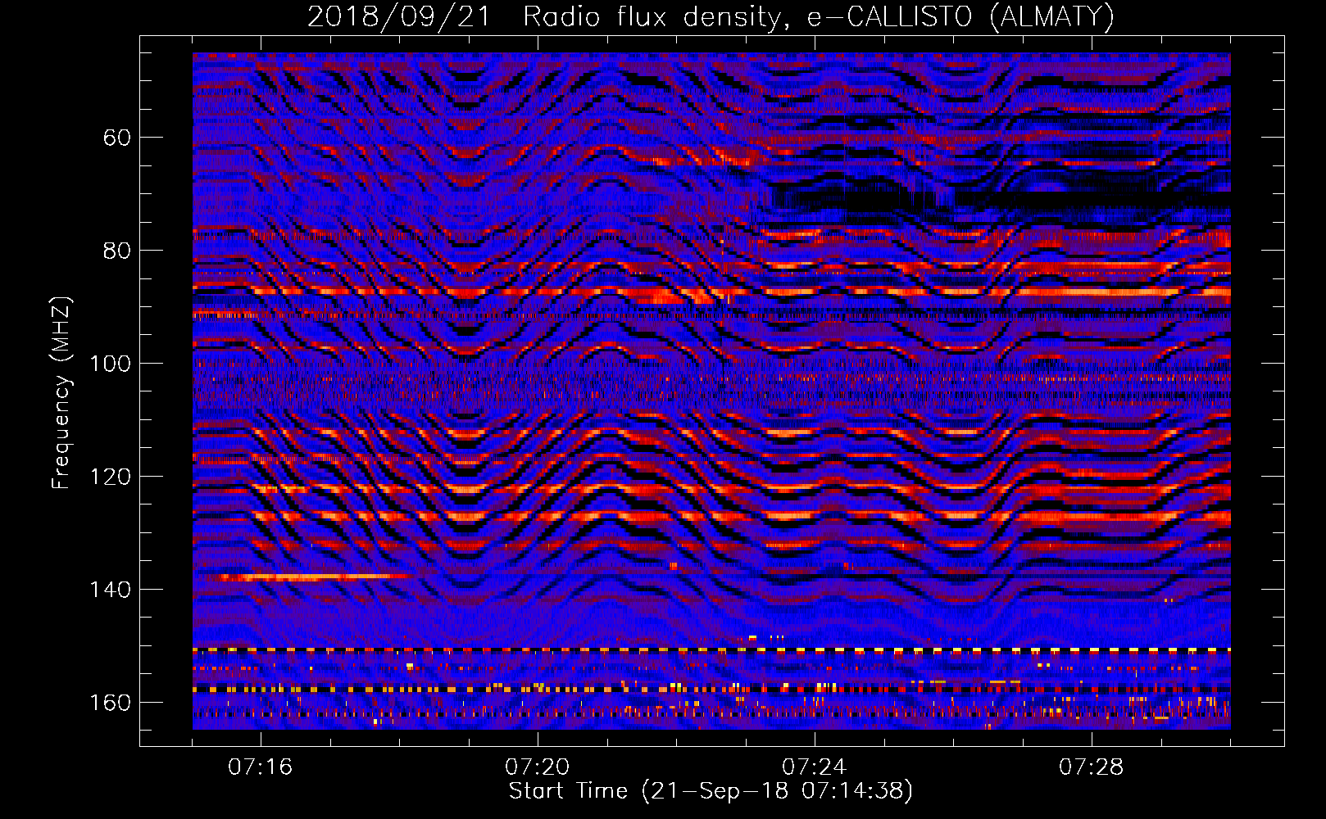This screenshot has height=819, width=1326.
Task: Click the 60 MHz frequency tick label
Action: (x=117, y=138)
